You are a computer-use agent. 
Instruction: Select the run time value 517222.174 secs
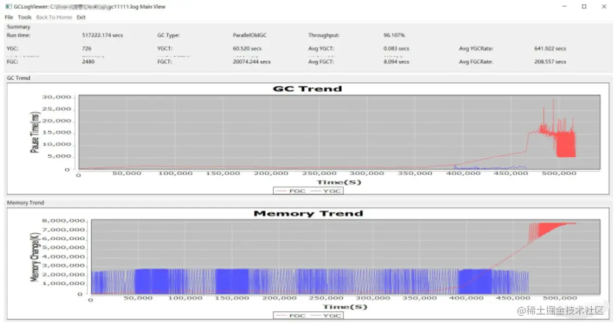coord(102,35)
